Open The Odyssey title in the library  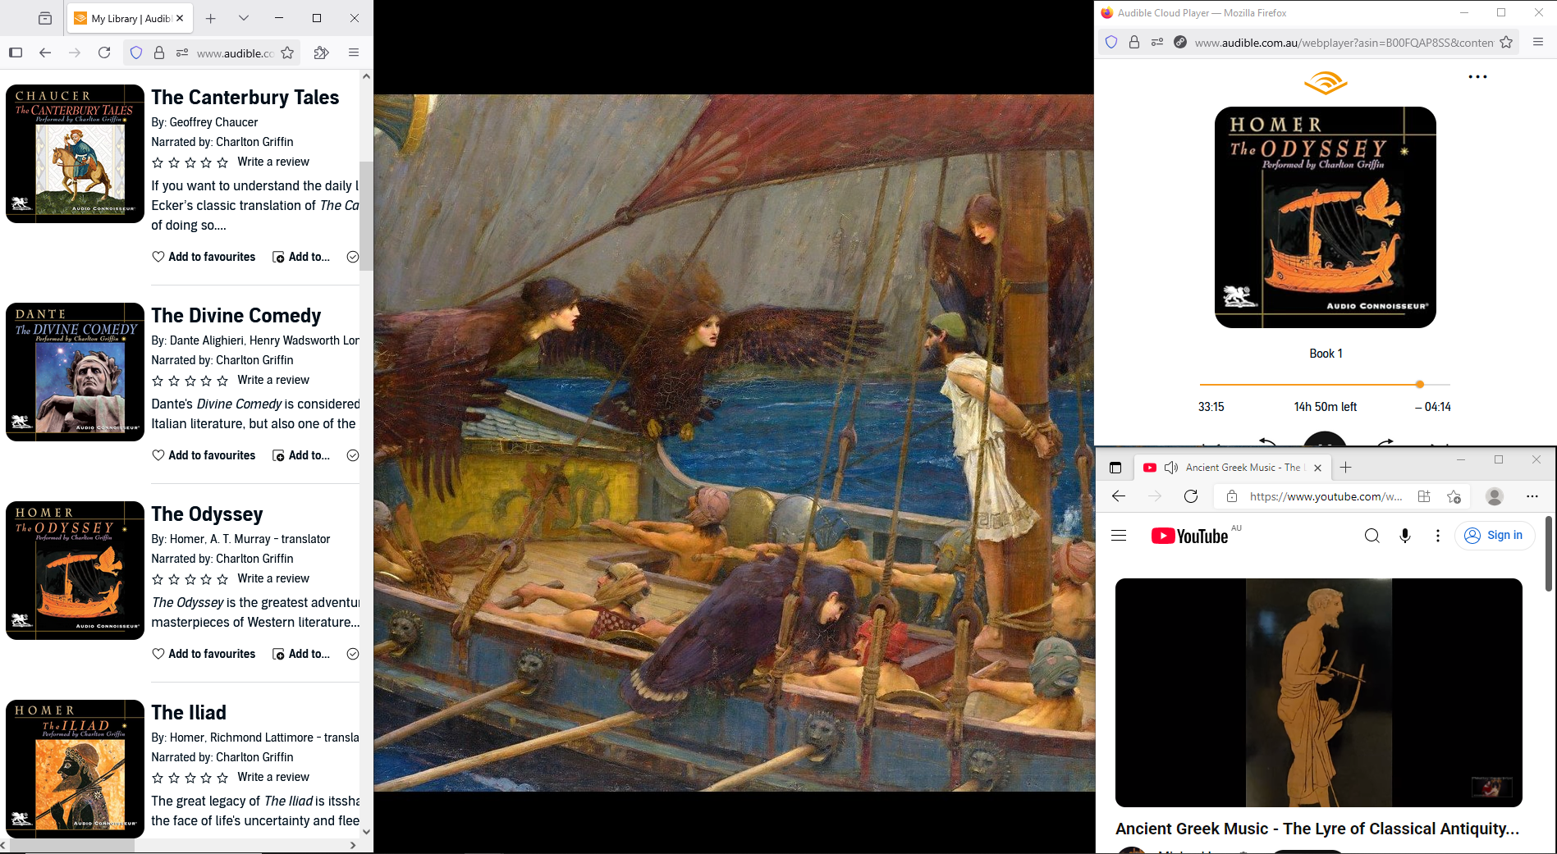tap(207, 514)
